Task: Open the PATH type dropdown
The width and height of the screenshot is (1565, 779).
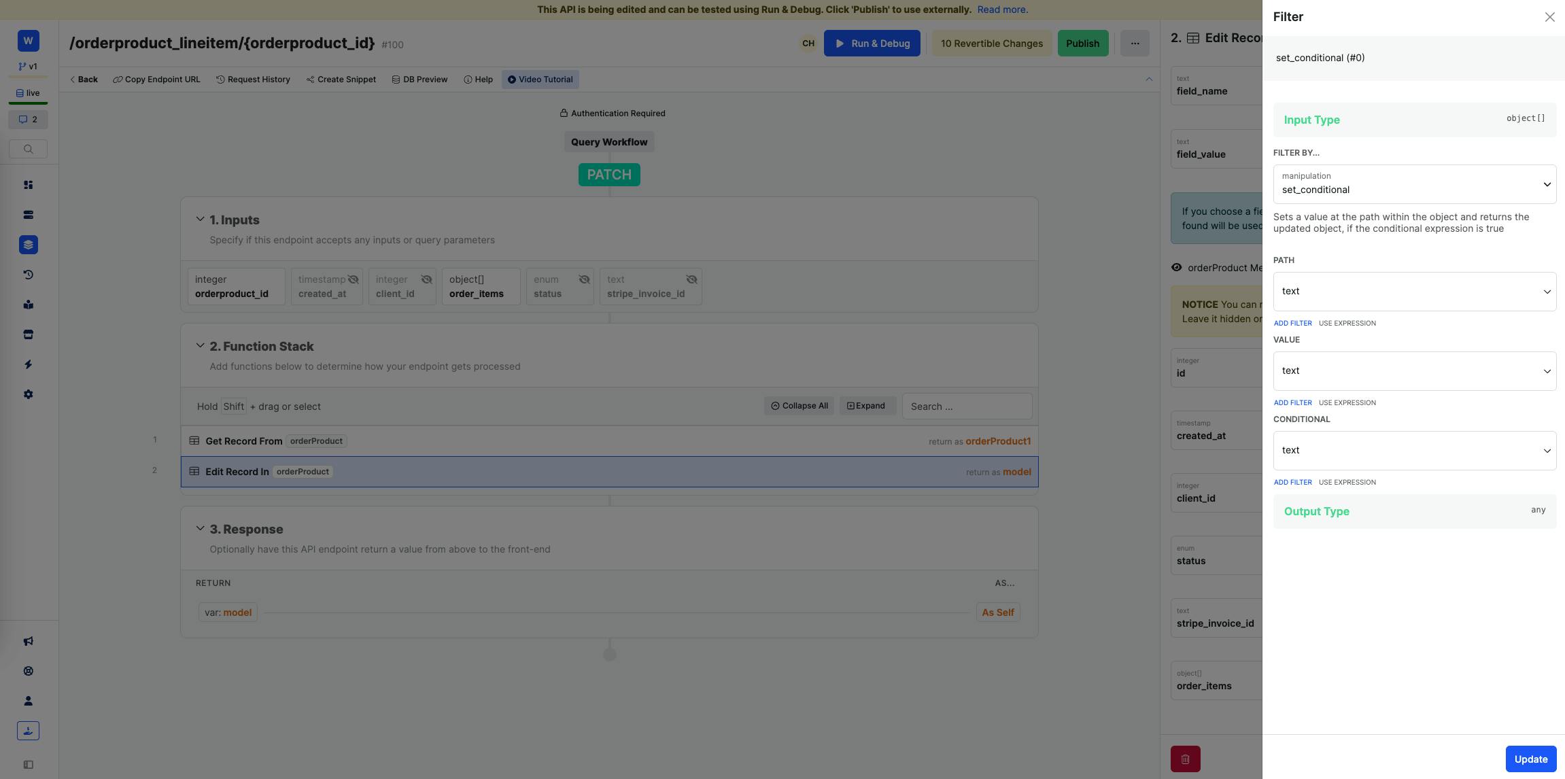Action: 1414,292
